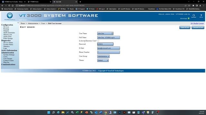Click the VersaCall logo icon

(x=10, y=16)
